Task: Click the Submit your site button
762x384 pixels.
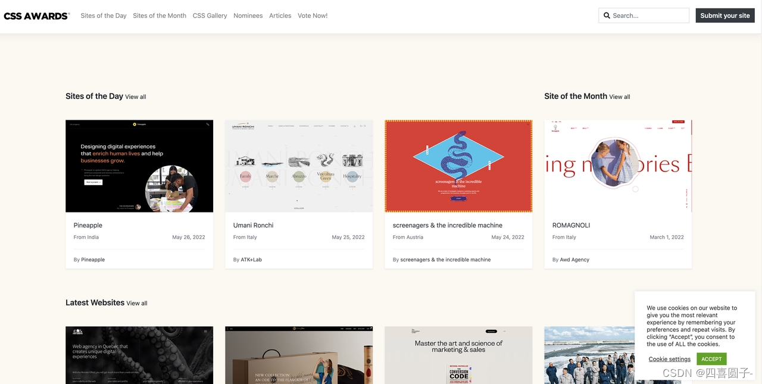Action: pos(725,15)
